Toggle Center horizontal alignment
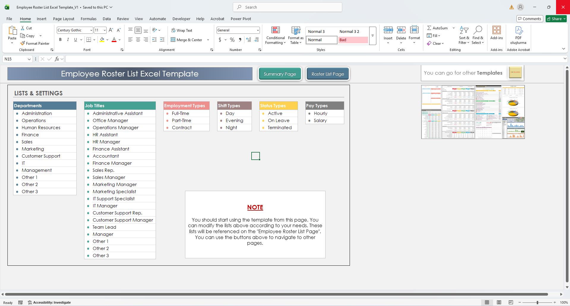Image resolution: width=570 pixels, height=306 pixels. pos(138,40)
